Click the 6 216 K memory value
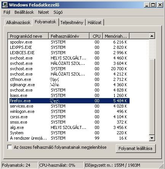The height and width of the screenshot is (169, 165). [x=120, y=42]
